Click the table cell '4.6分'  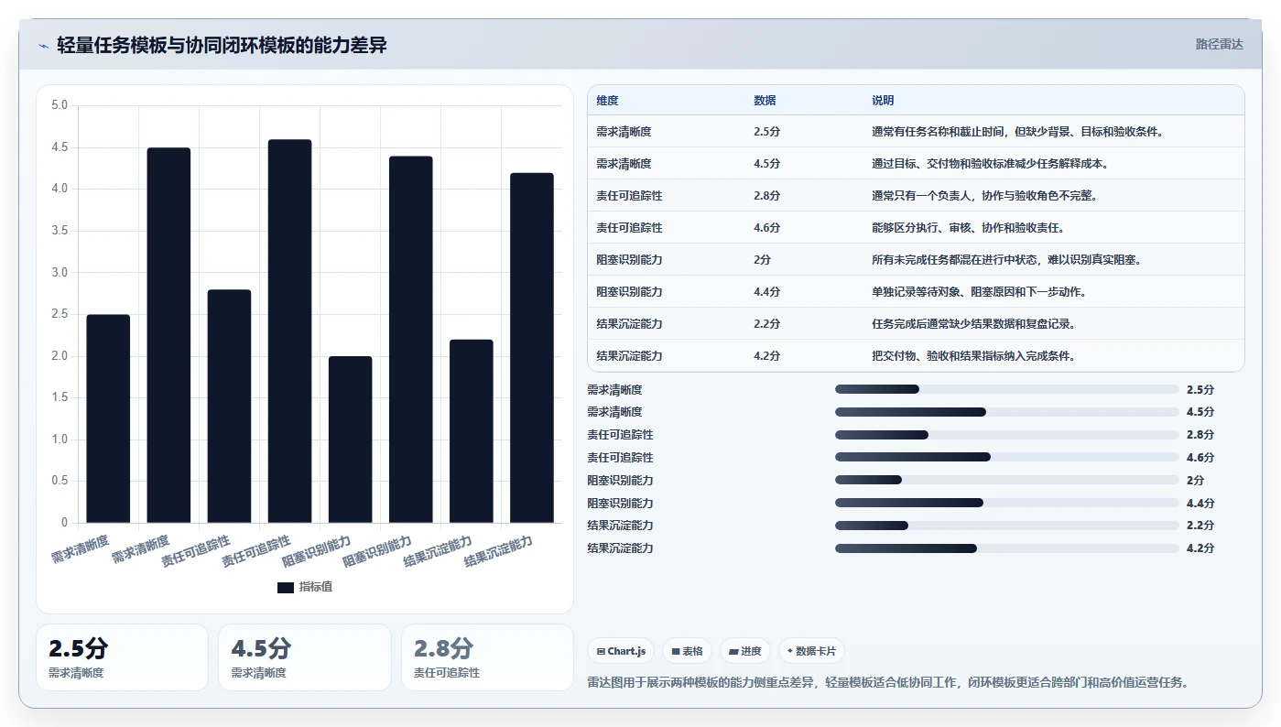pos(766,228)
